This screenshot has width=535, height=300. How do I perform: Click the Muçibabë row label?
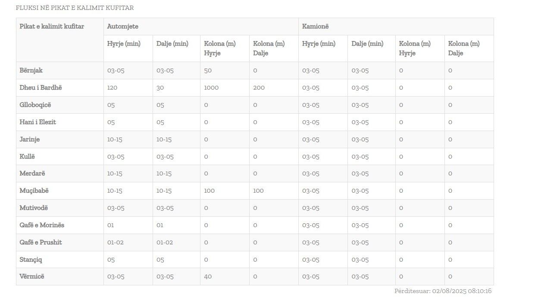click(x=34, y=191)
